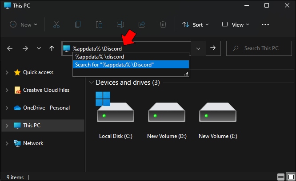The image size is (296, 181).
Task: Select the New Volume (D:) drive
Action: tap(167, 121)
